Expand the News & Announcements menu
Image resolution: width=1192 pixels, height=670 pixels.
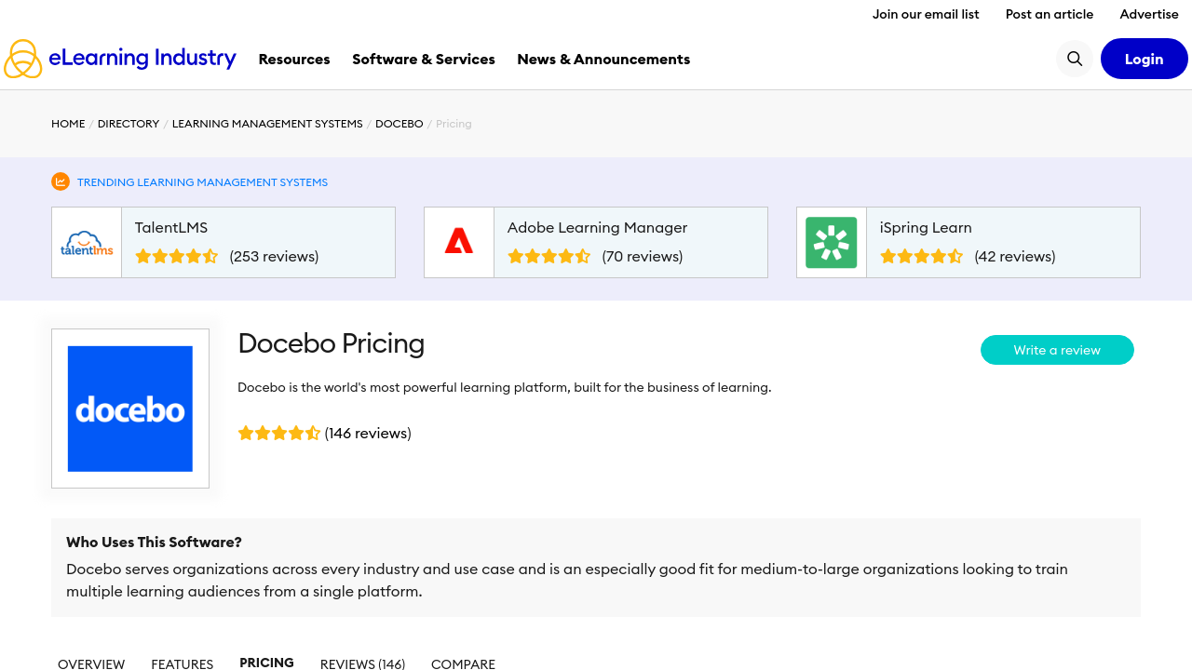click(603, 59)
